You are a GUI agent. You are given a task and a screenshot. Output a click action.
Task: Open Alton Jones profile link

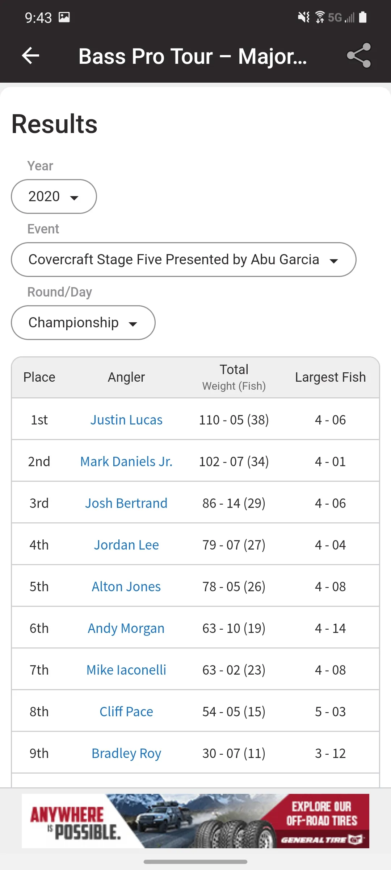click(x=126, y=587)
